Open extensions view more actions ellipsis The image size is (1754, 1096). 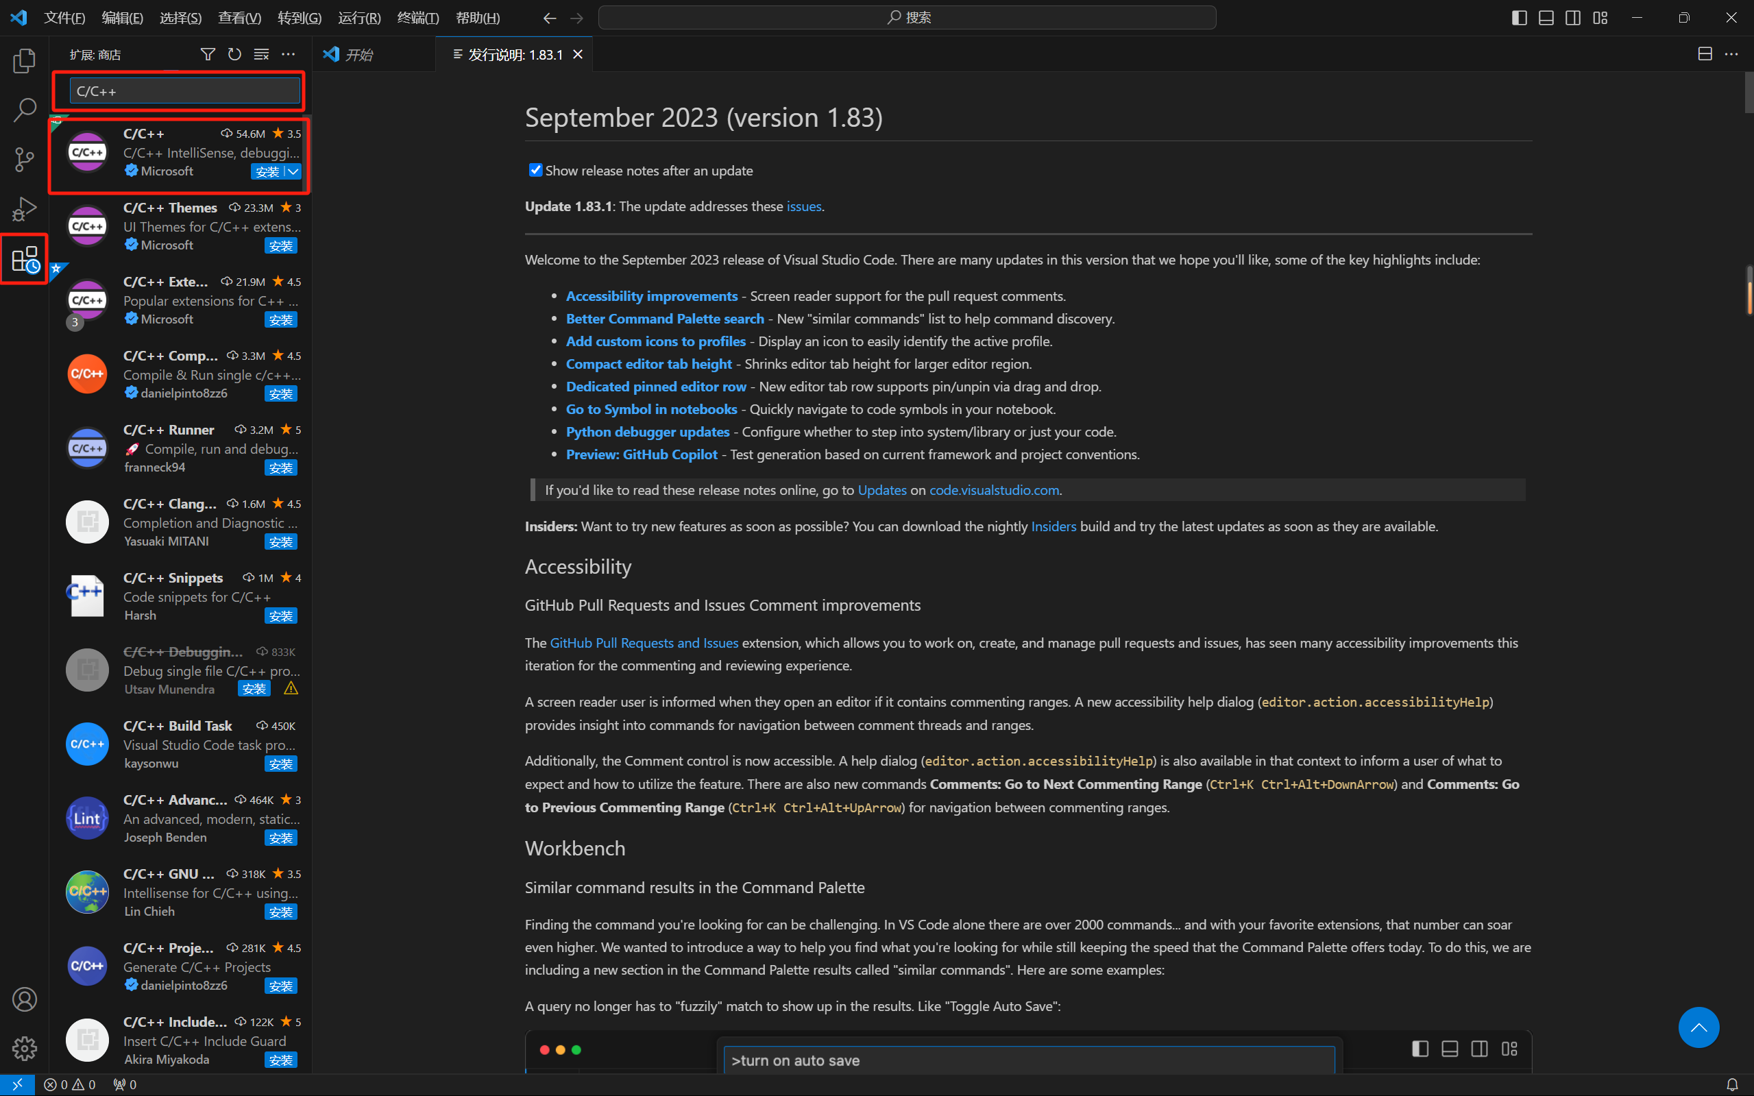(289, 54)
